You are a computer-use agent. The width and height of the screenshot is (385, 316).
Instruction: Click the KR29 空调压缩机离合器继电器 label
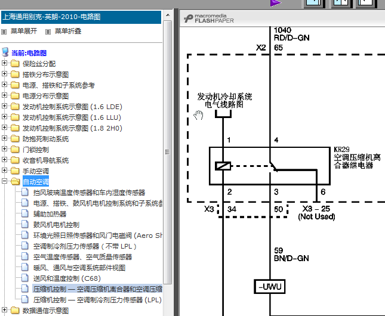click(357, 157)
